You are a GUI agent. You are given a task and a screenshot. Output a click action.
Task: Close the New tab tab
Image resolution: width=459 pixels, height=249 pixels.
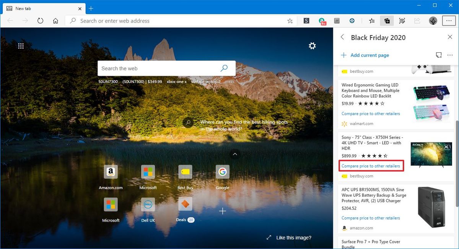[80, 8]
